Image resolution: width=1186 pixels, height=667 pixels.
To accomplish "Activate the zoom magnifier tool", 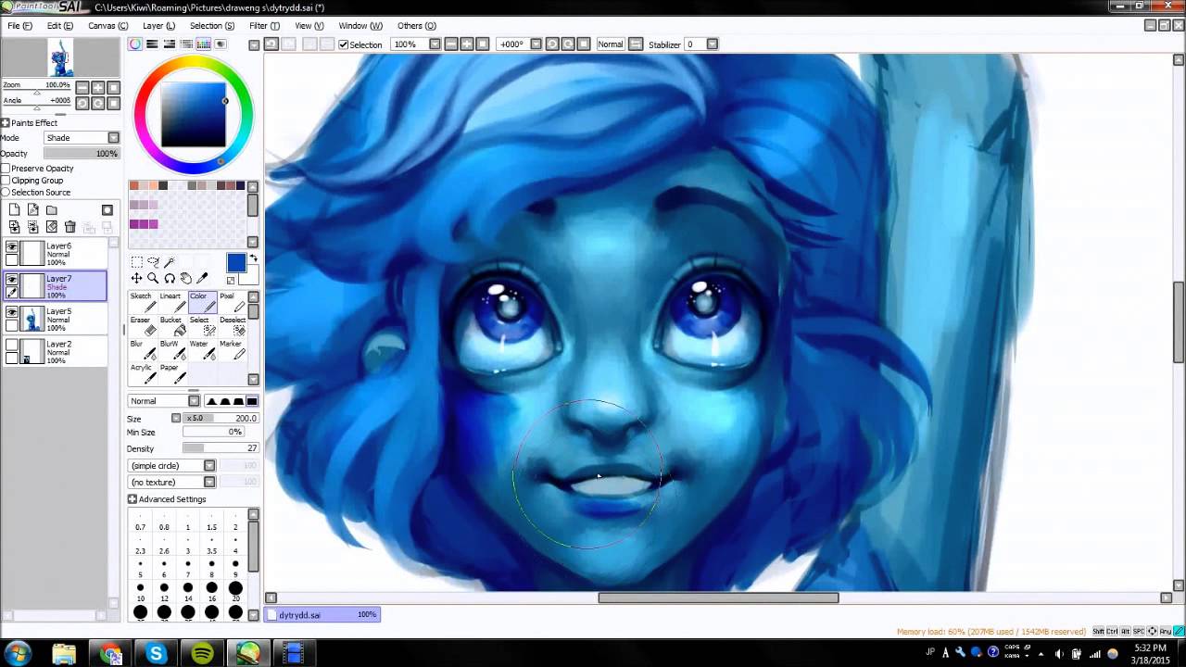I will click(x=153, y=278).
